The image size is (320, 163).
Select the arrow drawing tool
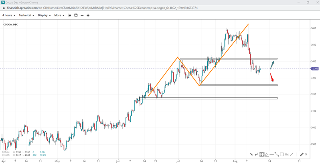coord(251,154)
